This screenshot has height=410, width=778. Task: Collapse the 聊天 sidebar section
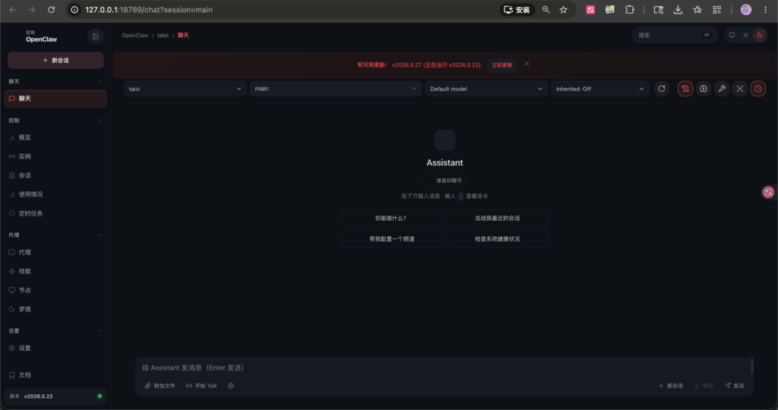coord(55,81)
